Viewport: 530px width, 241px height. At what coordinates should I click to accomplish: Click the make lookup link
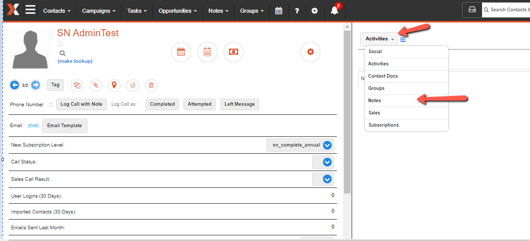click(75, 61)
